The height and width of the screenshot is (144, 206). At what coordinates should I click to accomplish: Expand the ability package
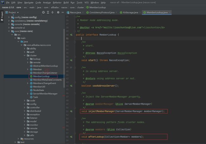click(x=25, y=48)
